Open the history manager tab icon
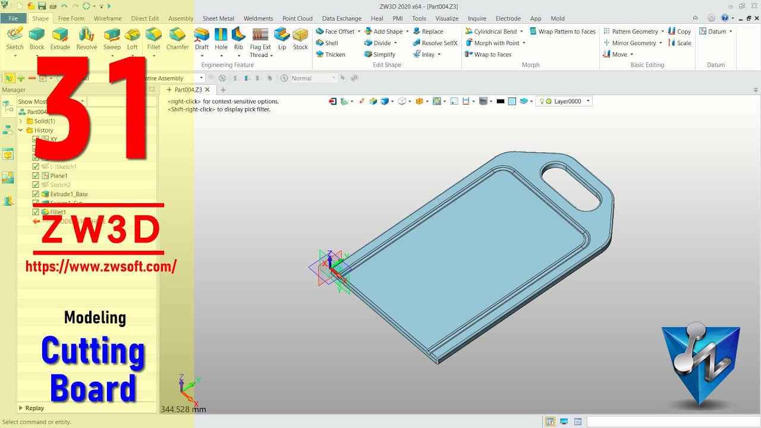This screenshot has height=428, width=761. click(x=8, y=106)
